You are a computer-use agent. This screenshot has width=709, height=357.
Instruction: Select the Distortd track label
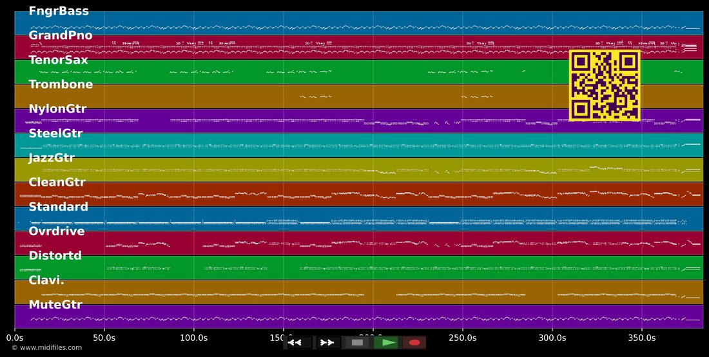[55, 255]
